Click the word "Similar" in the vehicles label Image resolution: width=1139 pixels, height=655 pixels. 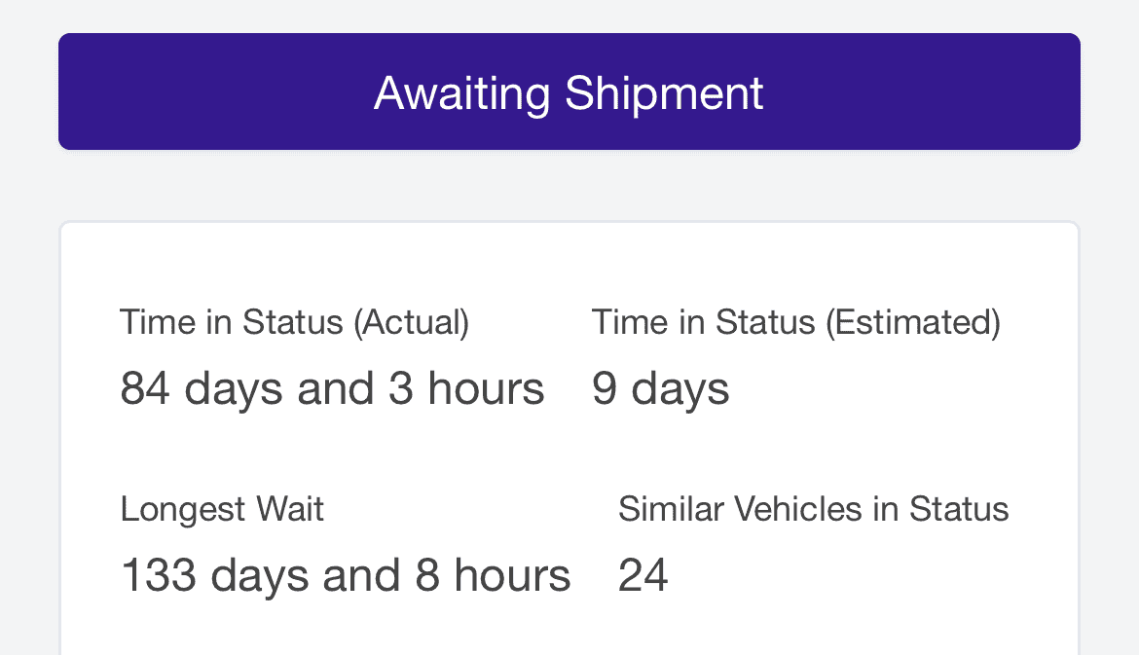[672, 509]
